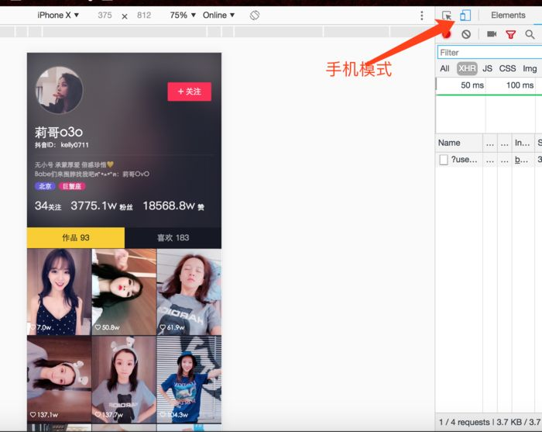
Task: Open the device toolbar three-dot menu
Action: [422, 16]
